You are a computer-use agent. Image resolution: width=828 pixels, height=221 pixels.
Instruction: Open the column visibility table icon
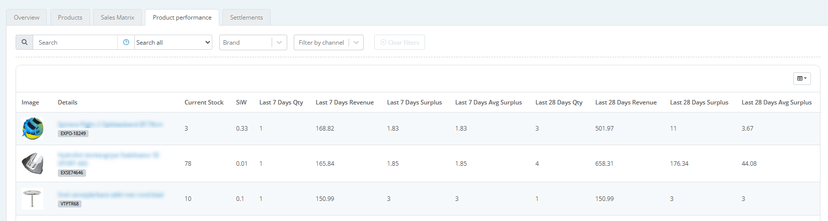802,78
